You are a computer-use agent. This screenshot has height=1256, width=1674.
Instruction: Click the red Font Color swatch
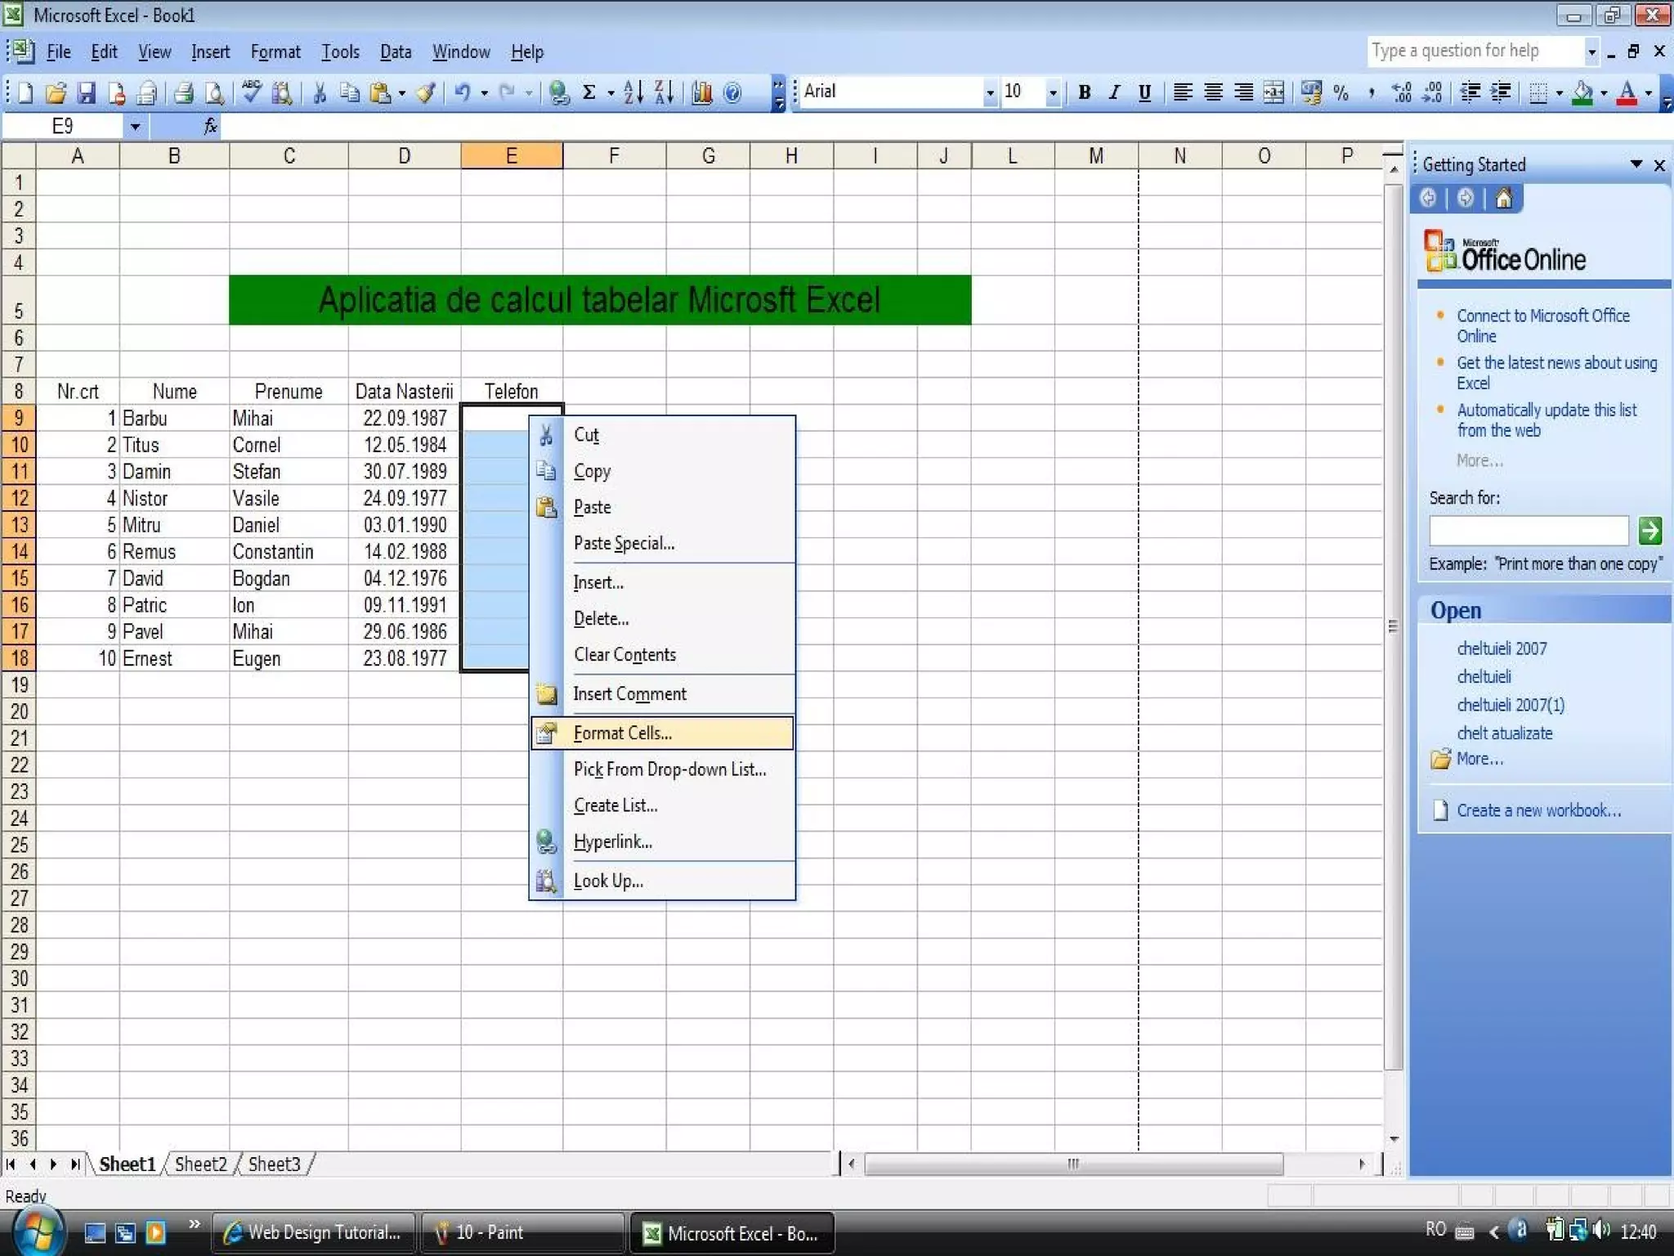pos(1627,92)
